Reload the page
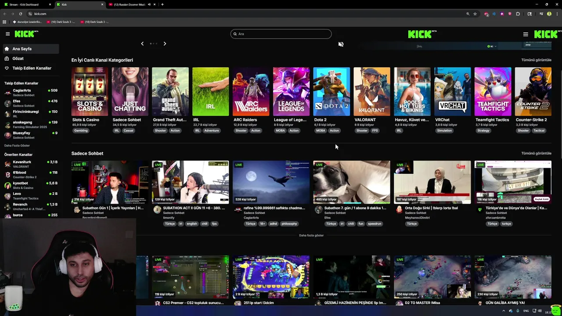Image resolution: width=562 pixels, height=316 pixels. 20,14
